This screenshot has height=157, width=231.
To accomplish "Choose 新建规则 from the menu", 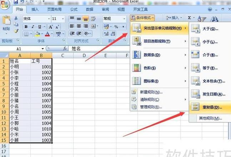I will tap(159, 92).
